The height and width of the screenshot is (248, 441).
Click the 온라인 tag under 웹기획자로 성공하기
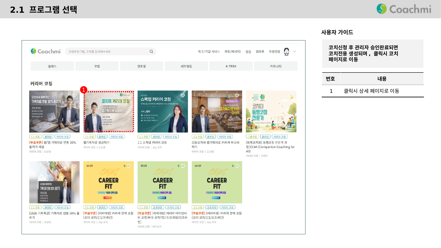[102, 137]
